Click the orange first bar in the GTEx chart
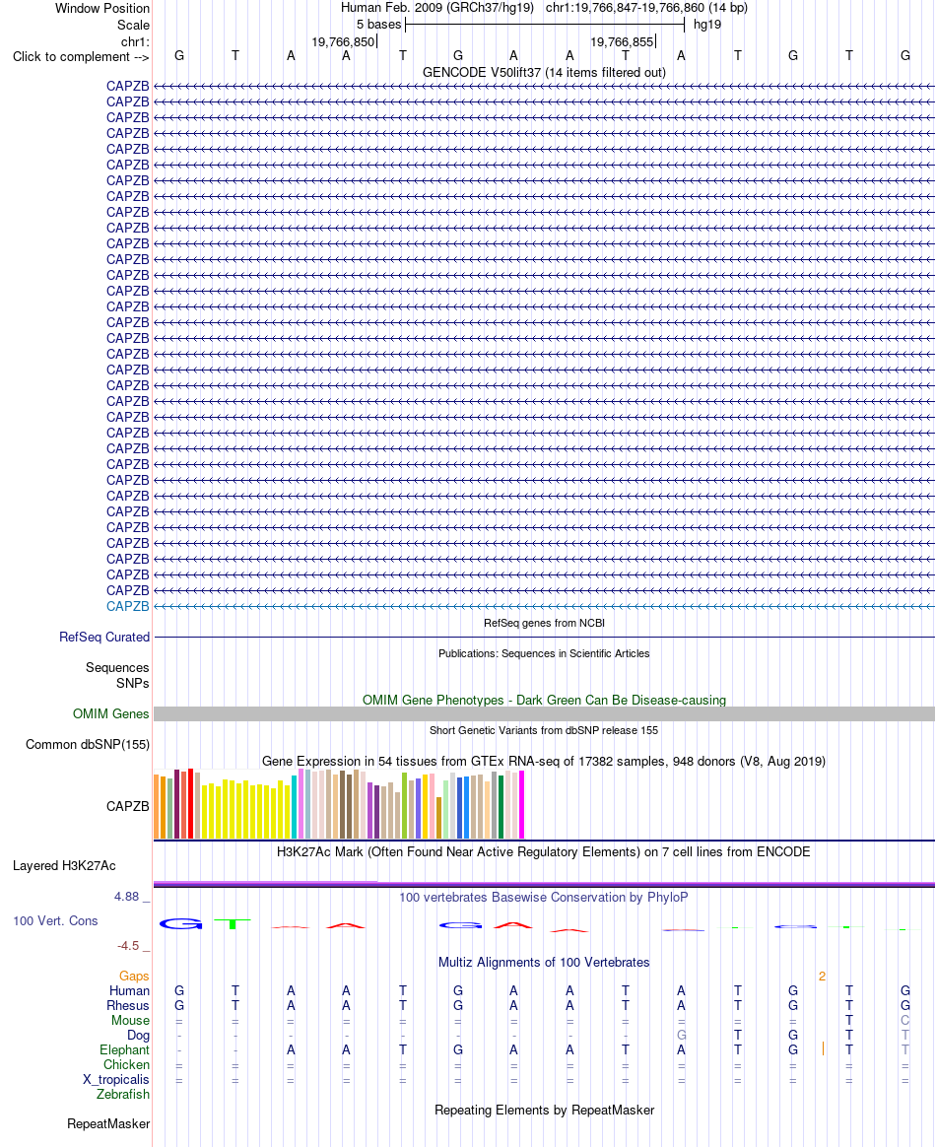This screenshot has width=936, height=1147. [x=156, y=806]
